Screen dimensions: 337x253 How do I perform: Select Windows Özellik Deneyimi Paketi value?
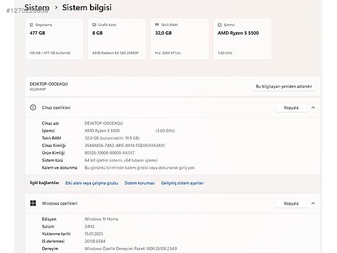[131, 249]
